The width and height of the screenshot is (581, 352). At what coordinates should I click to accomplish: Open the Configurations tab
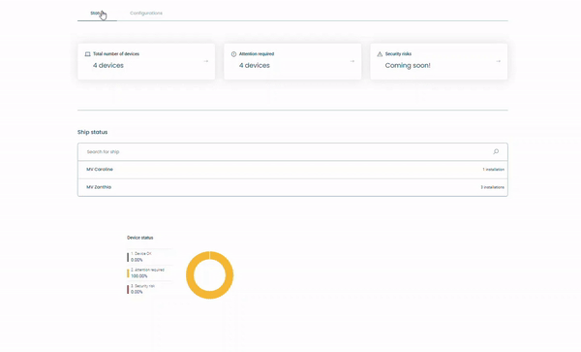[x=146, y=13]
